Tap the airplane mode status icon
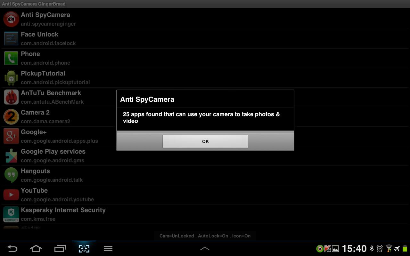 [x=397, y=249]
